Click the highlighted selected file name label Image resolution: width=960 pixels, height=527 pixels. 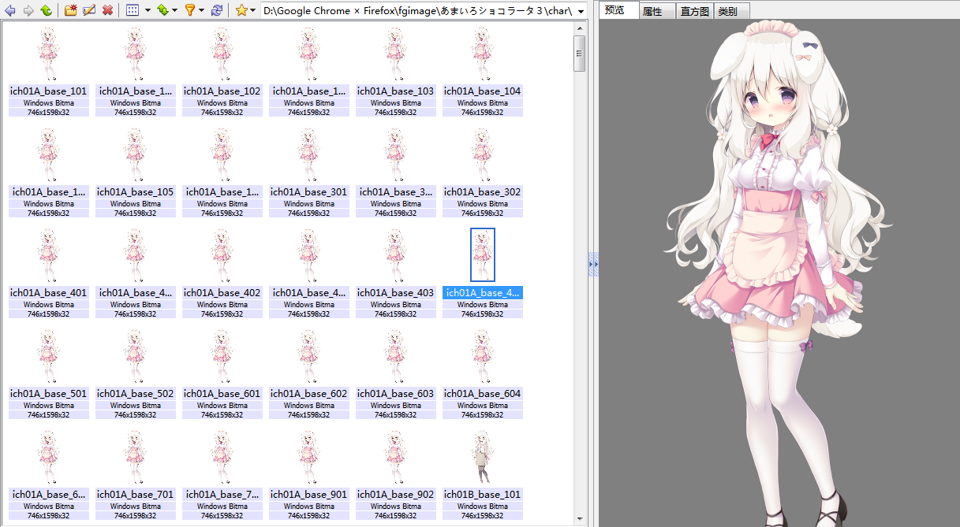(x=482, y=292)
